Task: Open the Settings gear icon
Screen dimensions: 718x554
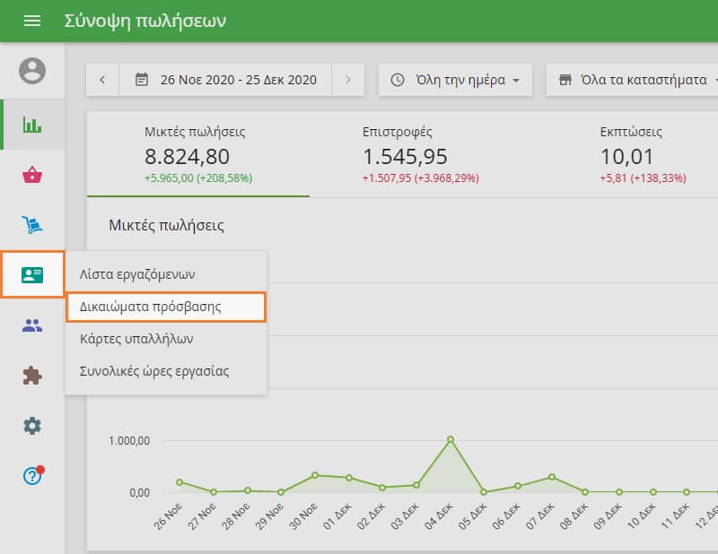Action: [32, 426]
